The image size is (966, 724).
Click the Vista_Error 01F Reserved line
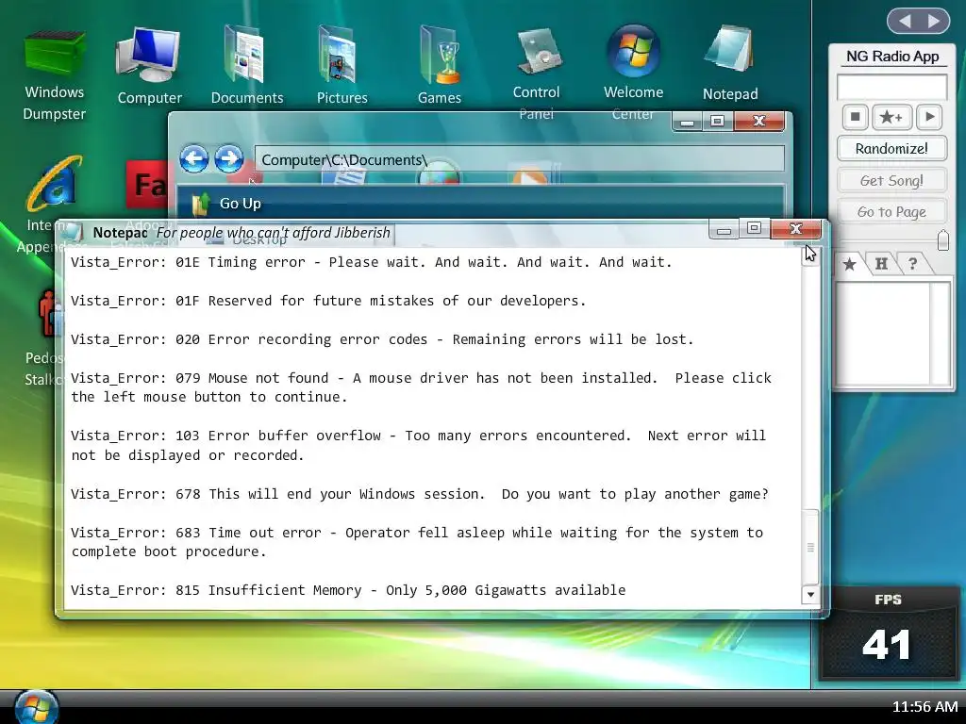(x=328, y=301)
